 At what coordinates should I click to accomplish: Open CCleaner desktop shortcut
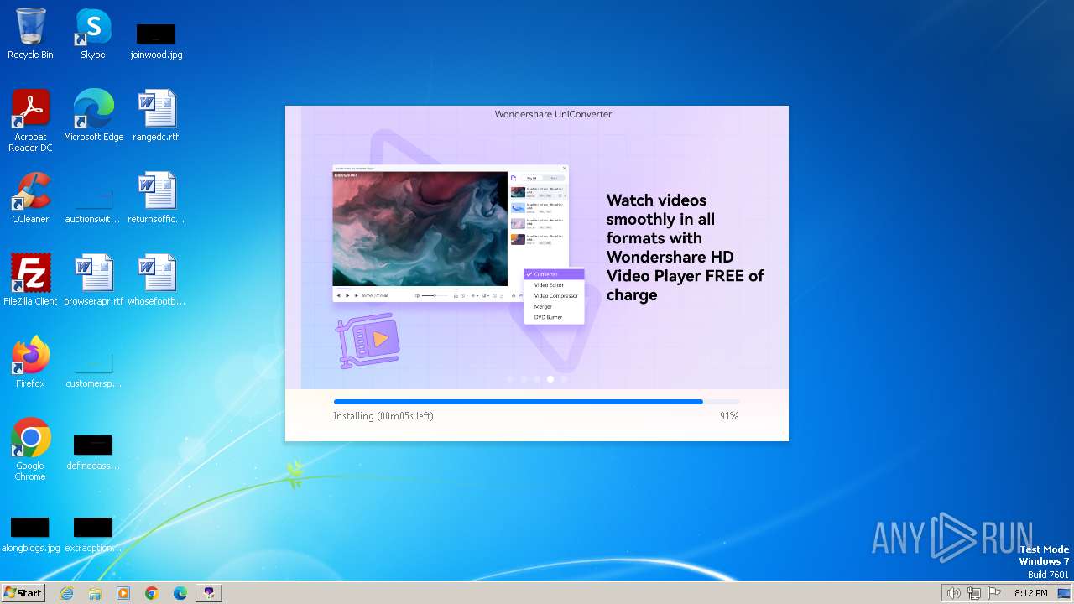[30, 198]
